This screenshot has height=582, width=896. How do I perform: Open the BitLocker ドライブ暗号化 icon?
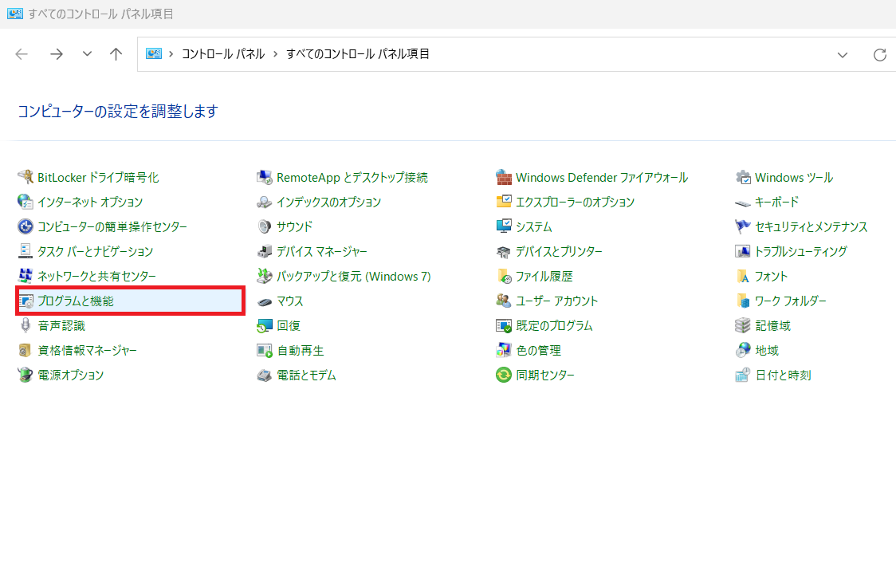point(26,177)
